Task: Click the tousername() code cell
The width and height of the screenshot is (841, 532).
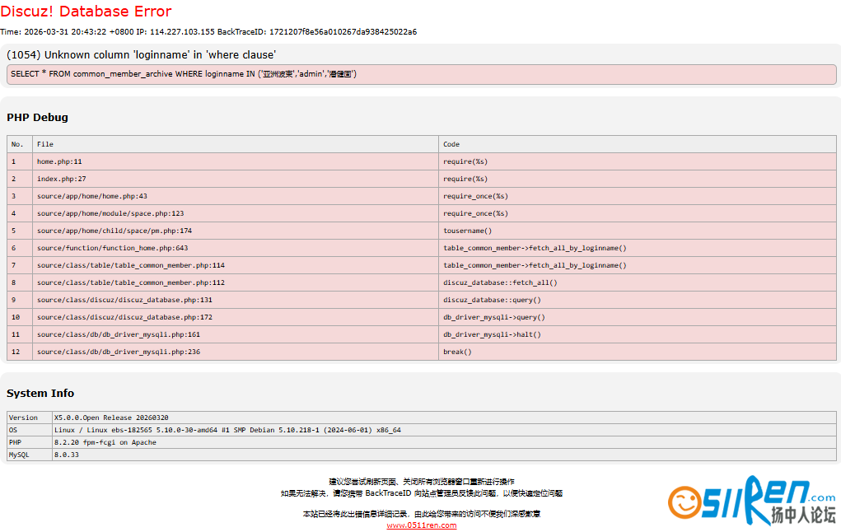Action: click(x=638, y=231)
